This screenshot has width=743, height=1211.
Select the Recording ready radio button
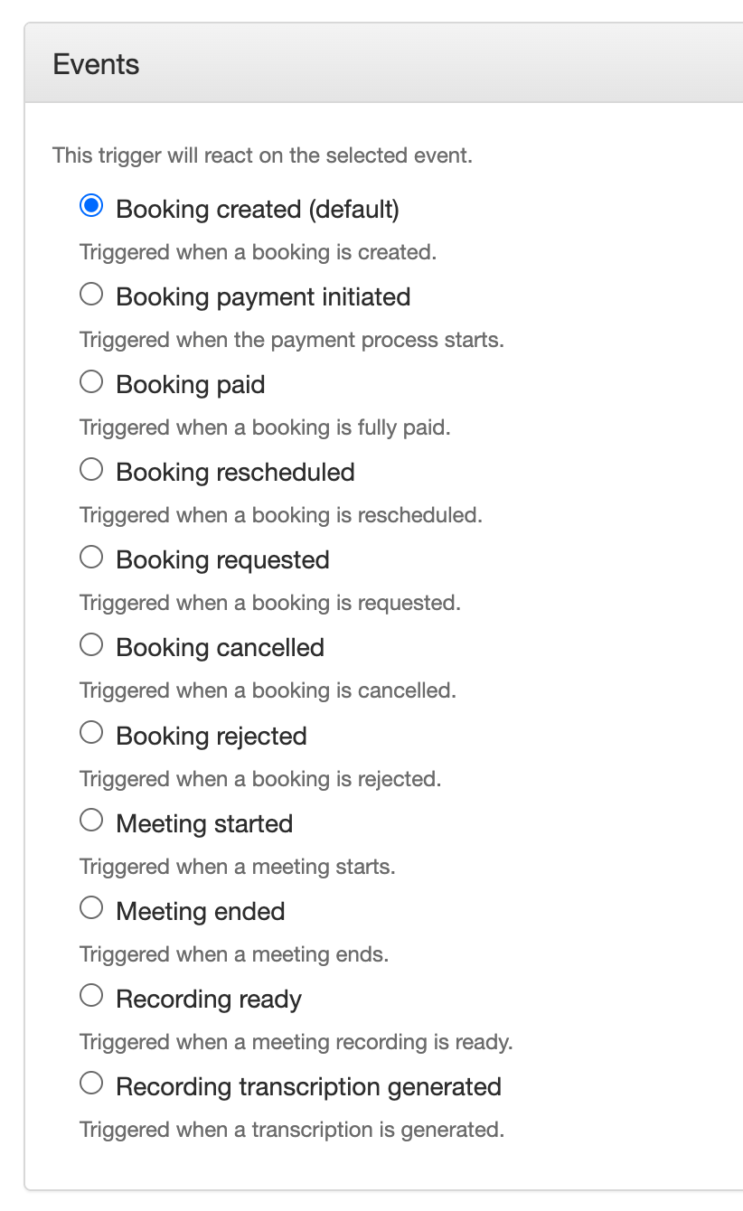point(91,996)
